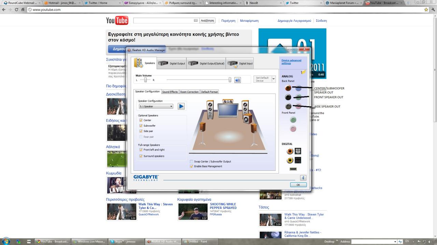The height and width of the screenshot is (245, 437).
Task: Open the Chrome wrench menu
Action: [433, 10]
